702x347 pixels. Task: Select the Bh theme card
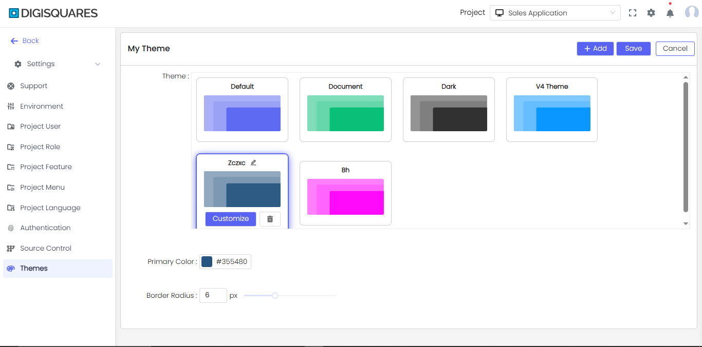click(x=345, y=193)
